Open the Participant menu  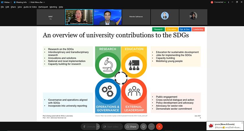point(43,7)
